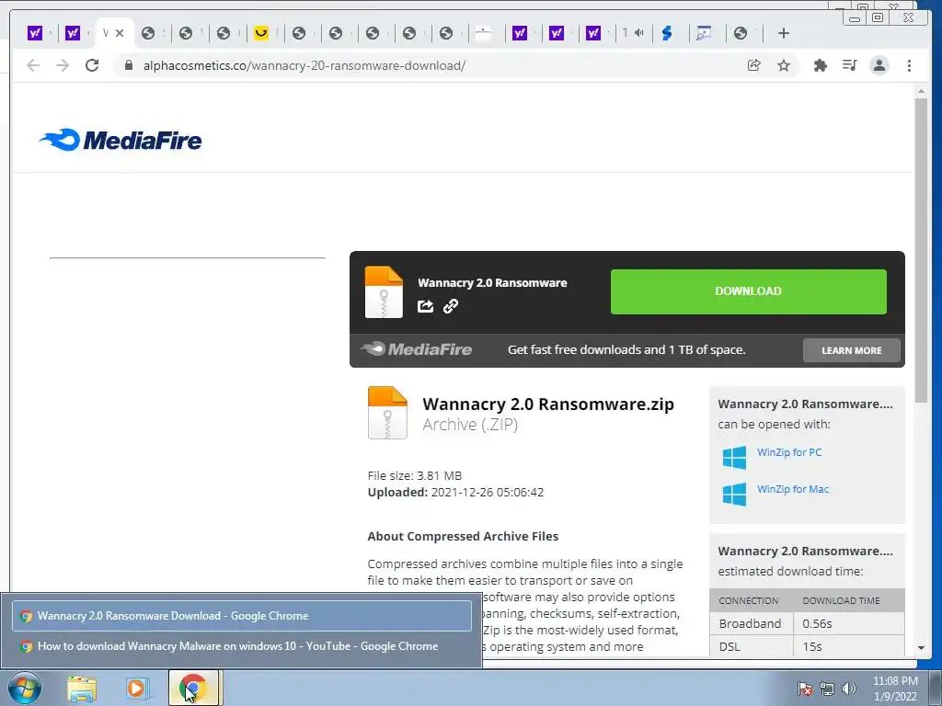Click the scrollbar down arrow

point(921,648)
